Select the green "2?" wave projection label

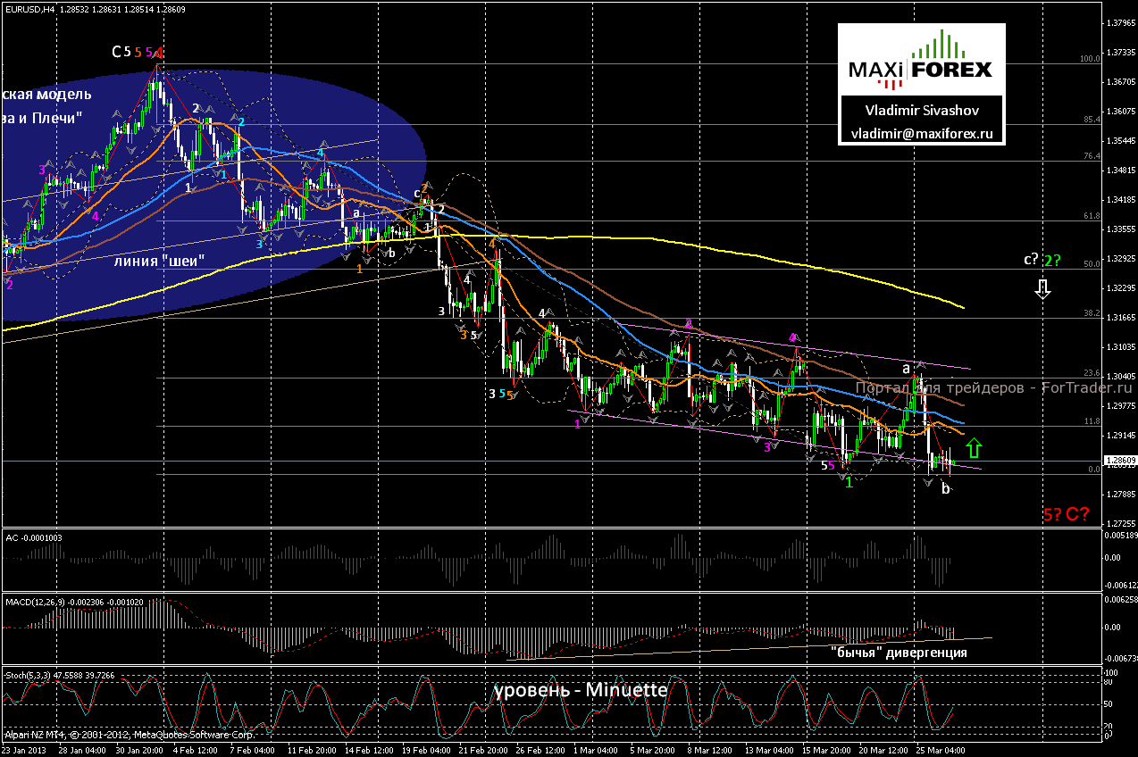tap(1052, 260)
